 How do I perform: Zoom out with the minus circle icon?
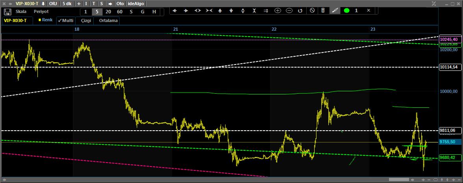[289, 11]
